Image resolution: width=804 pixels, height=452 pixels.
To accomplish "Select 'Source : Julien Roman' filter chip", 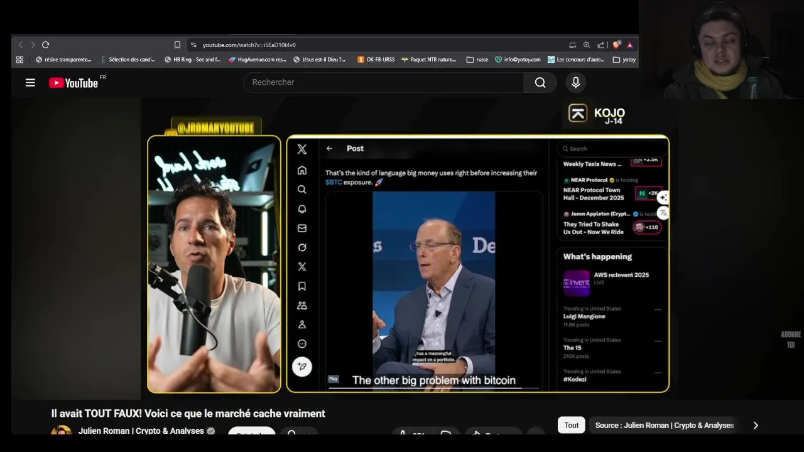I will (665, 425).
